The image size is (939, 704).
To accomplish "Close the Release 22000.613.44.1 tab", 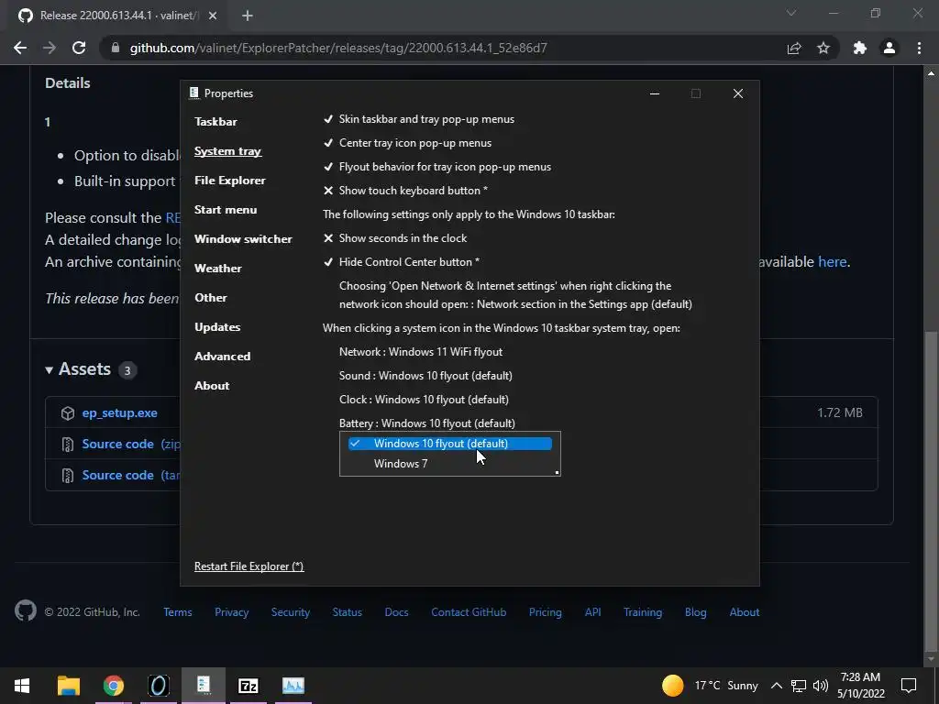I will click(x=213, y=16).
